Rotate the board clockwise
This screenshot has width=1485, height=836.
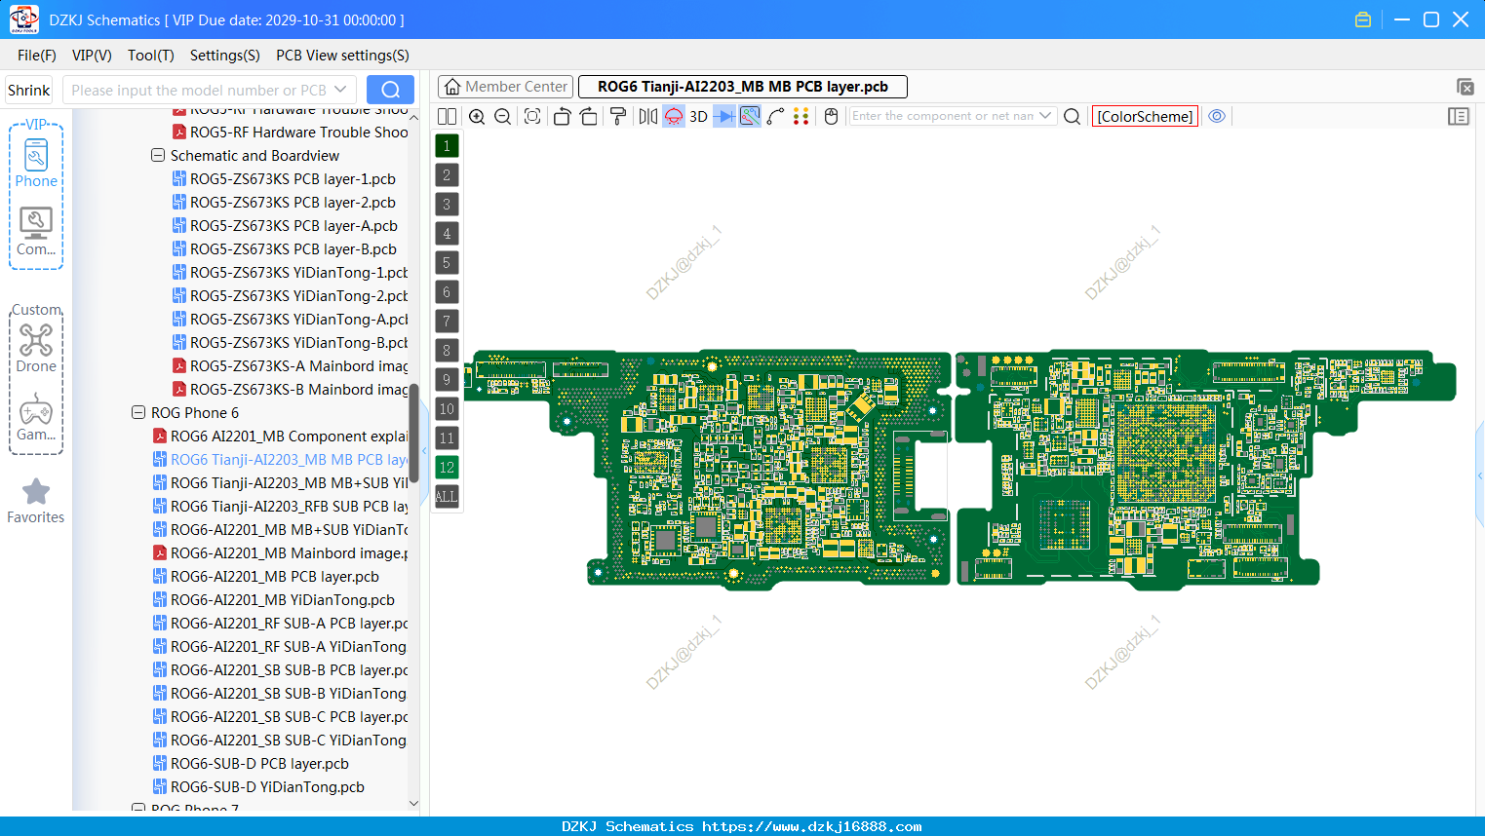(x=589, y=116)
